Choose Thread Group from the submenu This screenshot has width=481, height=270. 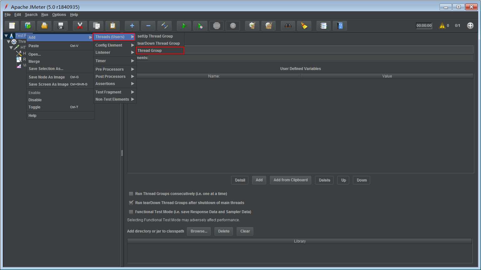[x=160, y=51]
